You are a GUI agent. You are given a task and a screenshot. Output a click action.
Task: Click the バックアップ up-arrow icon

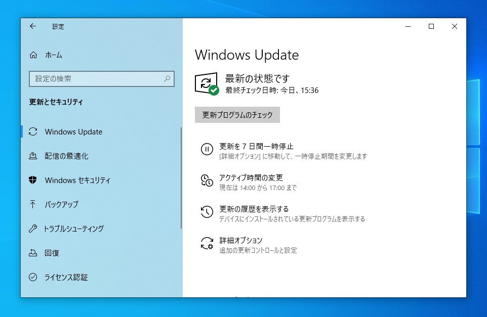pyautogui.click(x=32, y=204)
